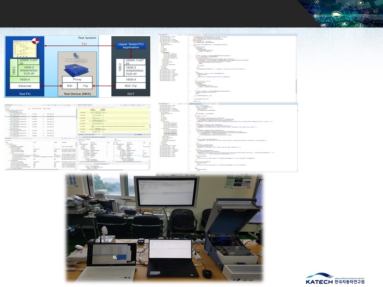
Task: Click the vertical "1609.2" label in Test PC
Action: coord(14,70)
